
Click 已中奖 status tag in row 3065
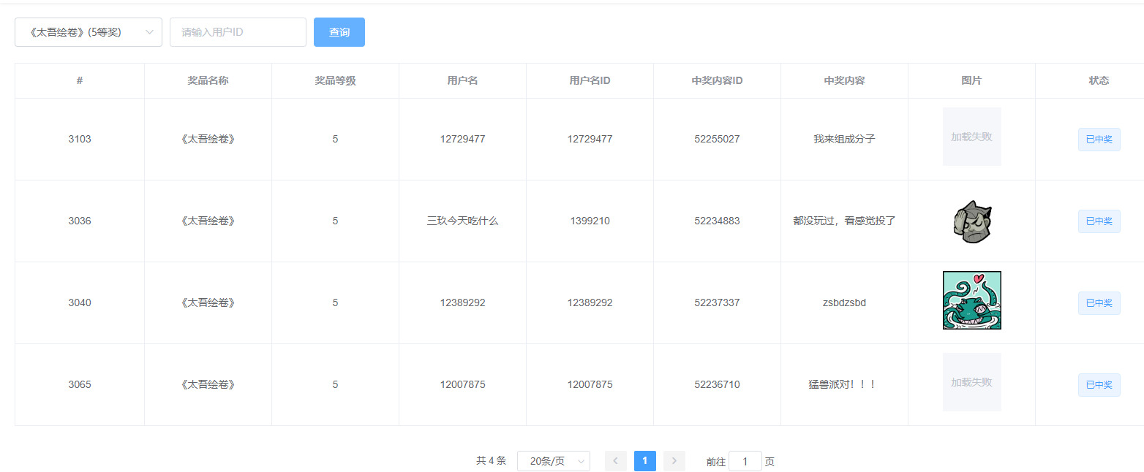click(x=1099, y=385)
